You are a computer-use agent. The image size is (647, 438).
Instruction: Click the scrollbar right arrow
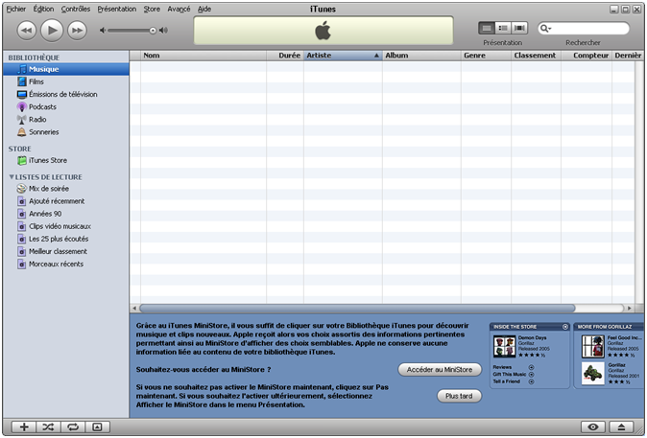(x=630, y=308)
